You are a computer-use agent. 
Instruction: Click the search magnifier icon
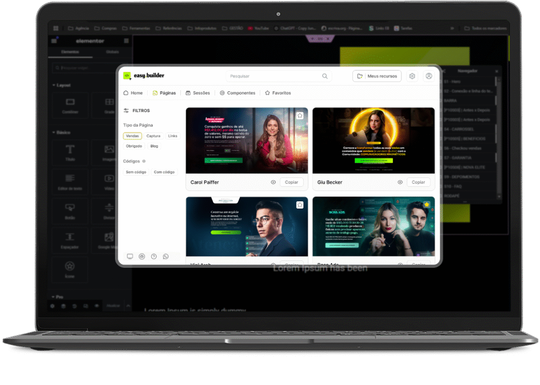(x=325, y=76)
